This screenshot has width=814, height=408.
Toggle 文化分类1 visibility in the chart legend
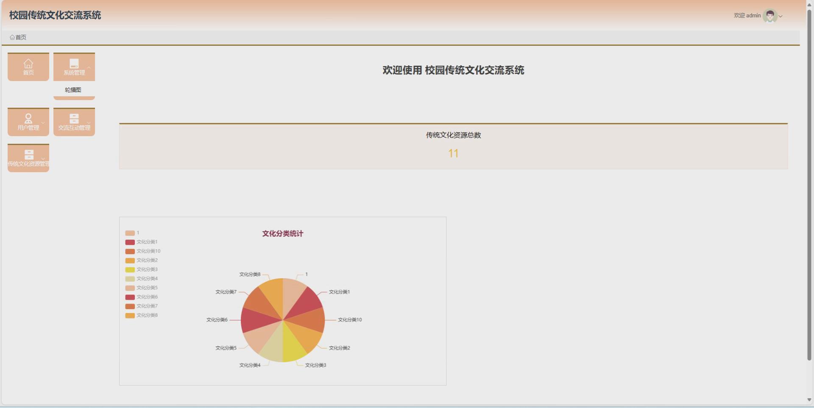146,242
